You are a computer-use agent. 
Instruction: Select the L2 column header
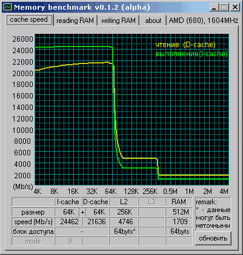tap(124, 202)
